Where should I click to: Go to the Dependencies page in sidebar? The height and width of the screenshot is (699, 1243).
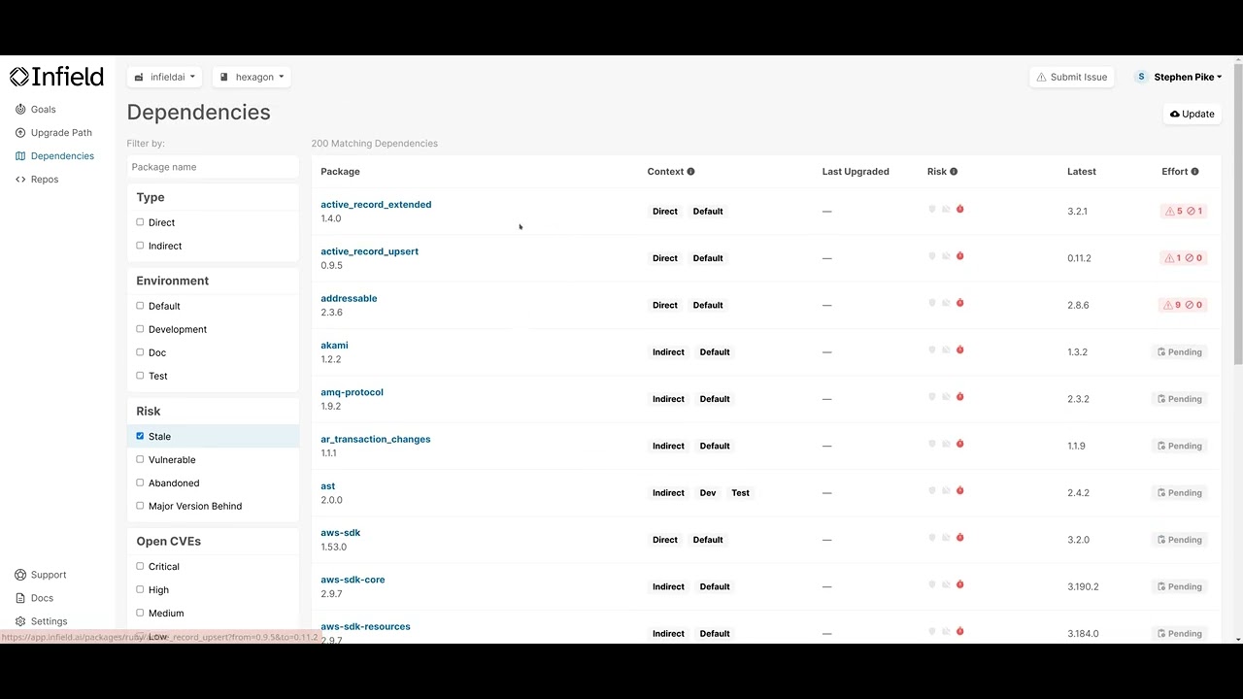(55, 156)
